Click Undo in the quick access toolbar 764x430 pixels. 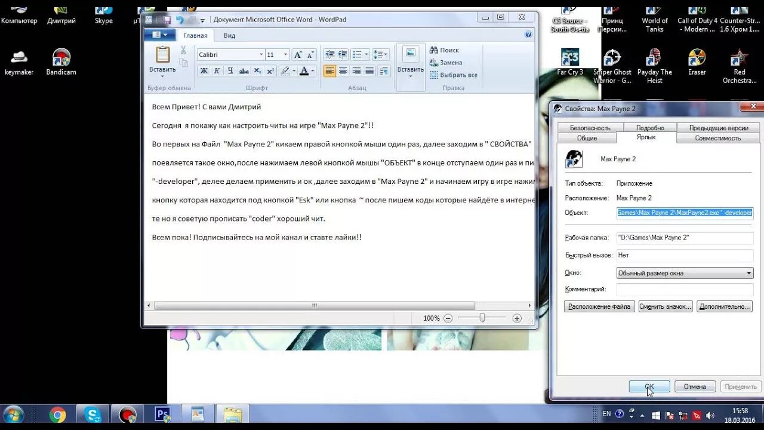click(x=180, y=20)
